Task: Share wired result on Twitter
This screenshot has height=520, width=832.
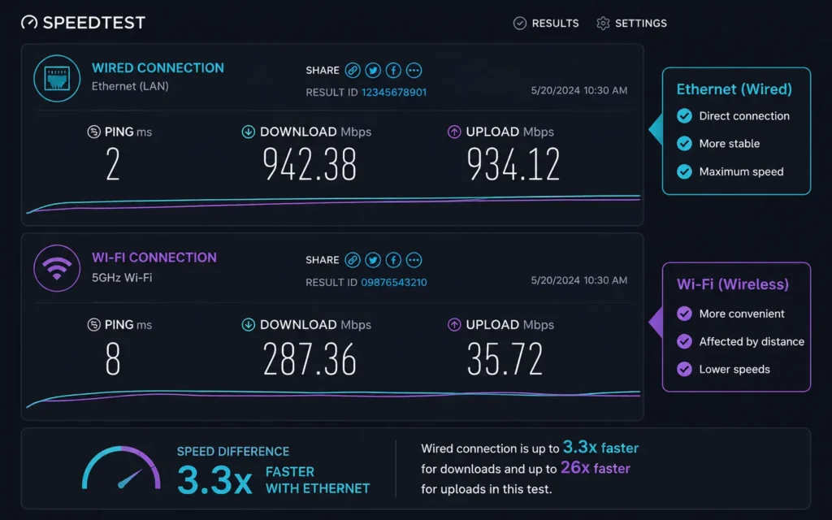Action: pos(373,70)
